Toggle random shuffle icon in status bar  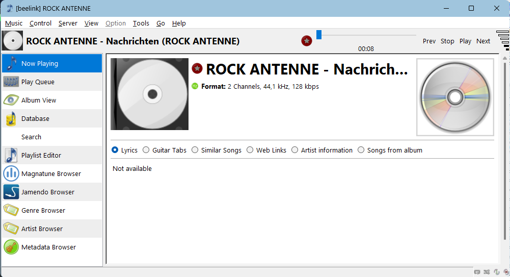(x=487, y=272)
